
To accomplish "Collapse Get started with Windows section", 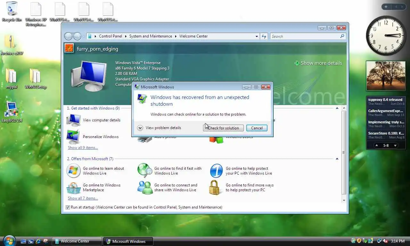I will [x=337, y=108].
